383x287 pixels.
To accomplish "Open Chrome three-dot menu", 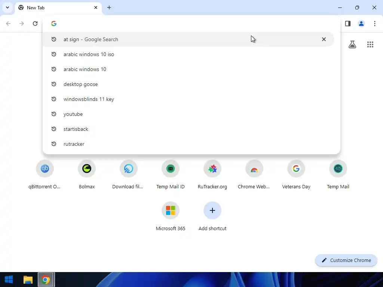I will click(x=375, y=24).
